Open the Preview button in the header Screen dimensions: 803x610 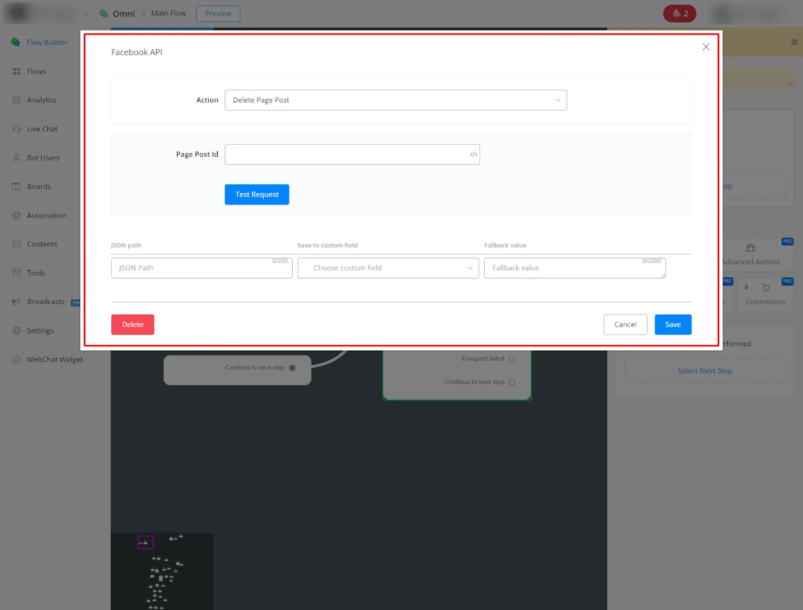pyautogui.click(x=218, y=14)
